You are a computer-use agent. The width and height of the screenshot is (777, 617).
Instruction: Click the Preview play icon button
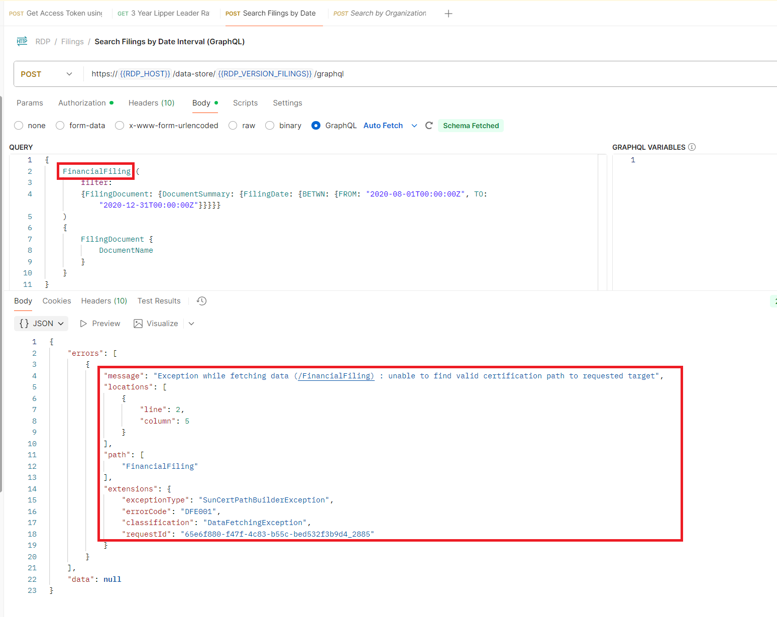[x=100, y=324]
